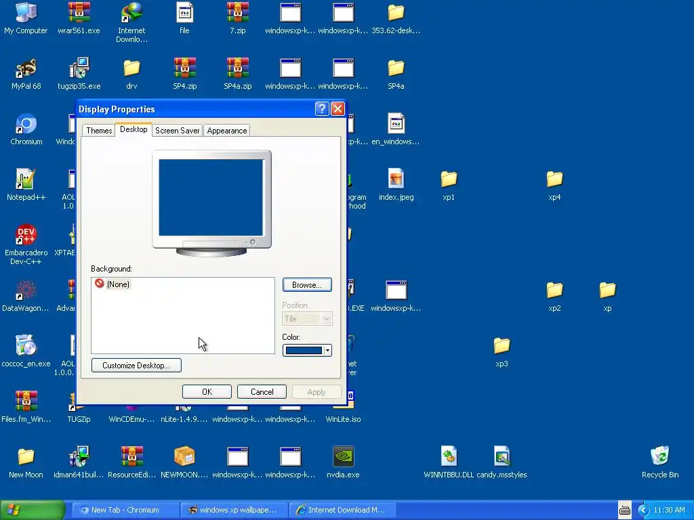694x520 pixels.
Task: Switch to the Desktop tab
Action: pos(134,129)
